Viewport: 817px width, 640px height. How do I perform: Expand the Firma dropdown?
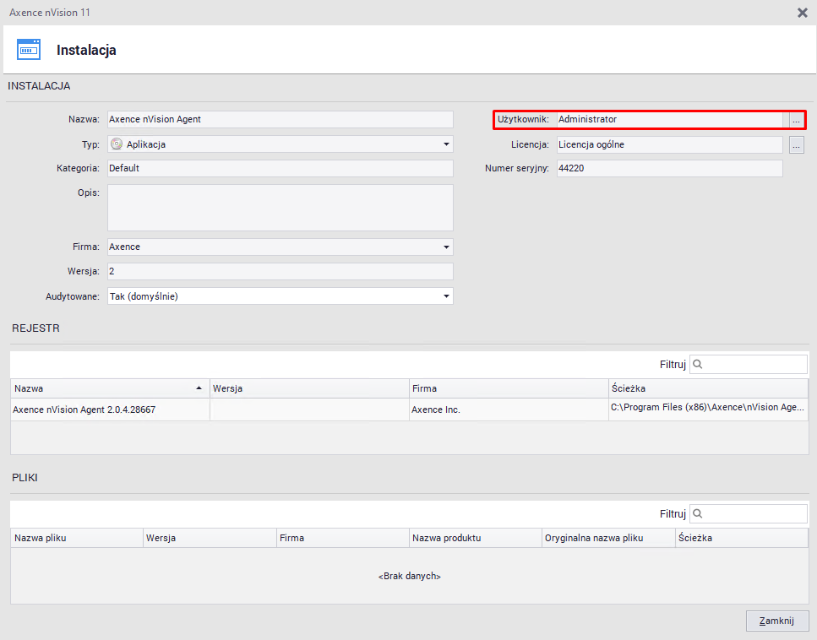click(x=446, y=247)
